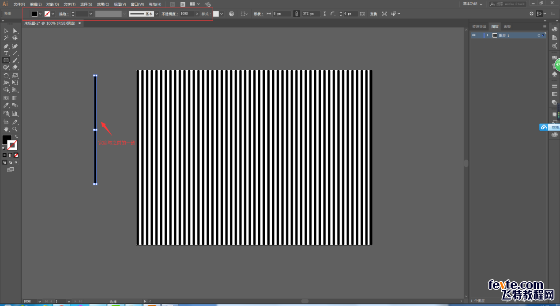Select the Eyedropper tool
This screenshot has width=560, height=306.
pos(6,106)
